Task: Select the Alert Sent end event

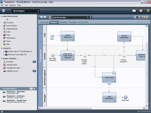Action: (x=126, y=97)
